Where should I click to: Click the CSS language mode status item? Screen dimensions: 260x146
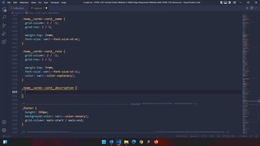(x=218, y=136)
